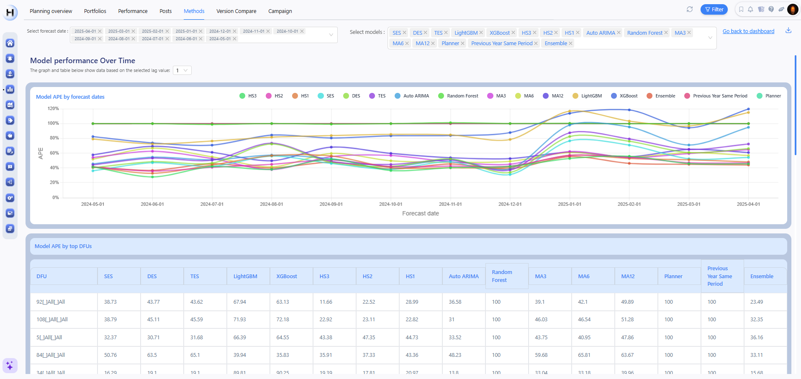Open the sidebar gear settings icon
Screen dimensions: 801x379
pyautogui.click(x=10, y=198)
